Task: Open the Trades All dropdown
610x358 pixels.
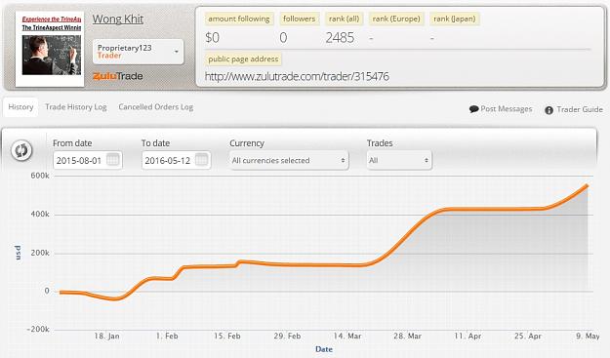Action: pyautogui.click(x=399, y=160)
